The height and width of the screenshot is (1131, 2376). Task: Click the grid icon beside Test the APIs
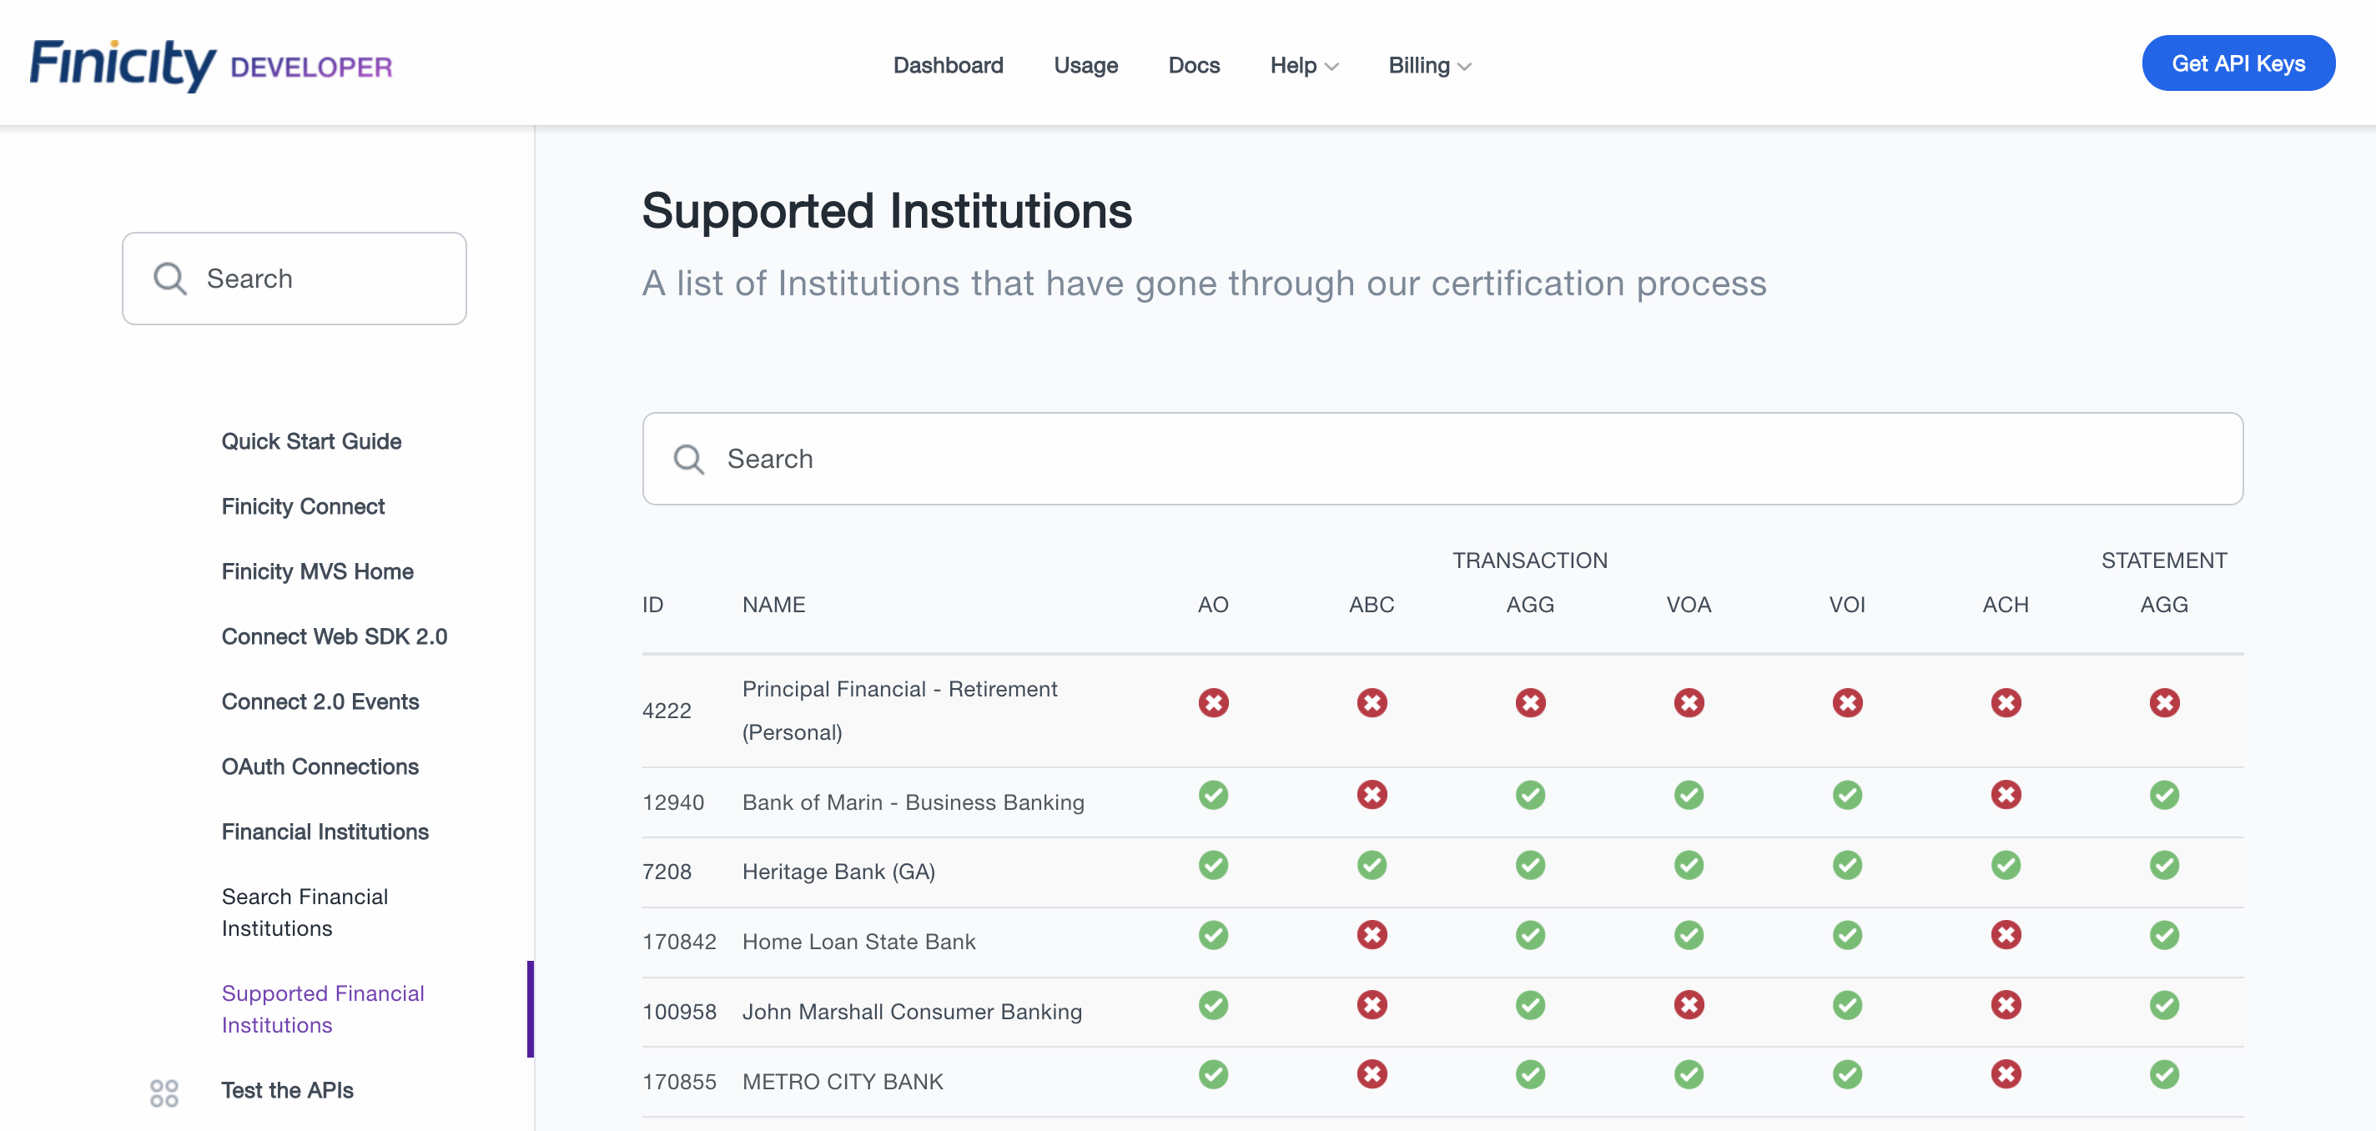[x=164, y=1093]
